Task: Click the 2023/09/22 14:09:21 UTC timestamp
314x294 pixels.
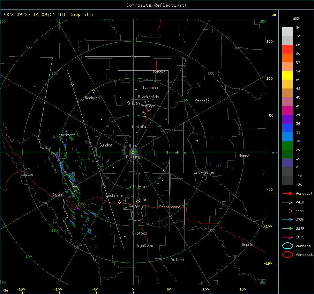Action: 48,15
